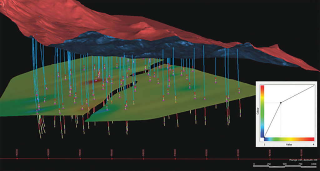320x171 pixels.
Task: Select the curve's top-right end point
Action: coord(314,85)
